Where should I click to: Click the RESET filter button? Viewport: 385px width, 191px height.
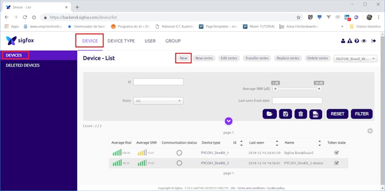(337, 114)
